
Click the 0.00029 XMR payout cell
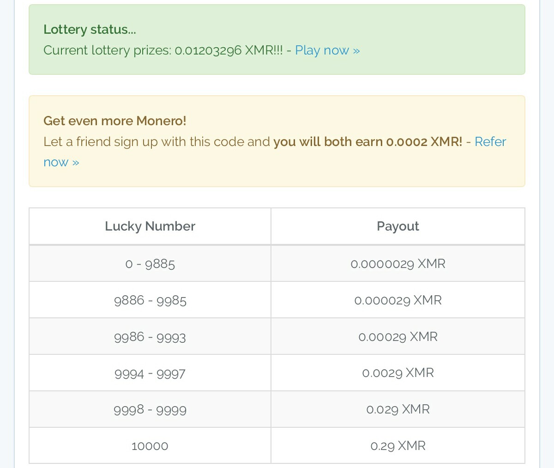point(398,337)
